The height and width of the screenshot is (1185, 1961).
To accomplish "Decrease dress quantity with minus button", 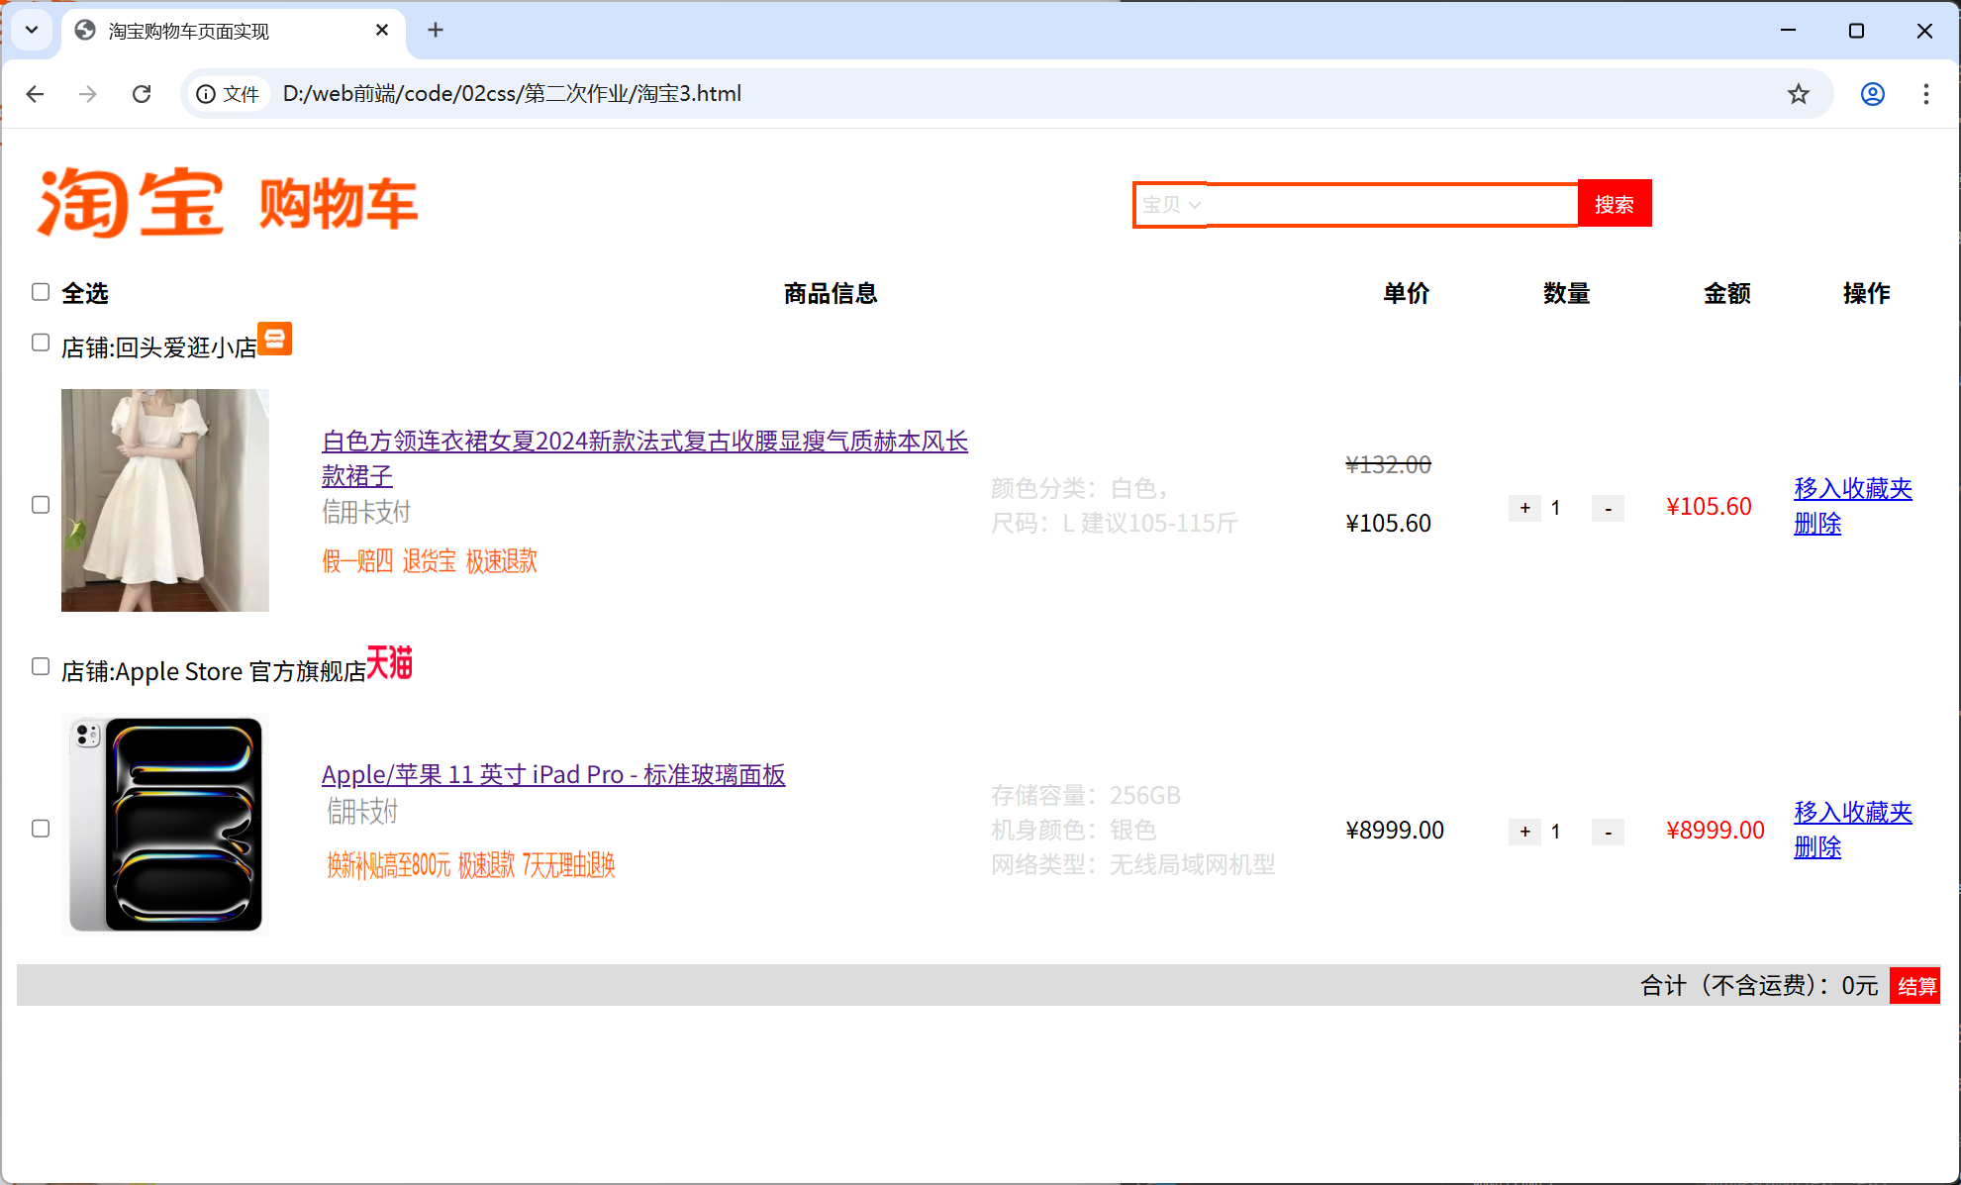I will tap(1608, 508).
